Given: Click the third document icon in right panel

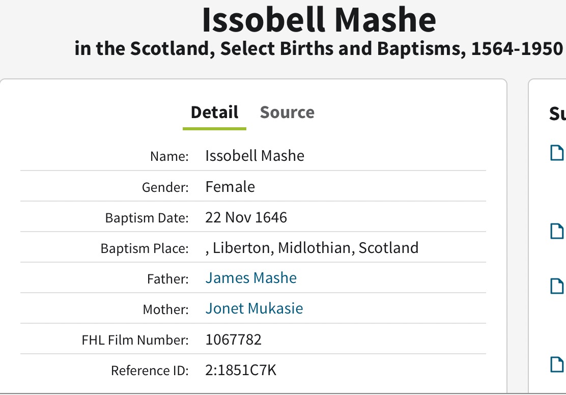Looking at the screenshot, I should pos(558,286).
